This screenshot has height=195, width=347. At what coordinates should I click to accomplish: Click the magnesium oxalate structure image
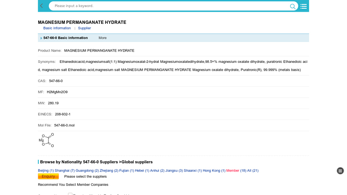[x=46, y=140]
